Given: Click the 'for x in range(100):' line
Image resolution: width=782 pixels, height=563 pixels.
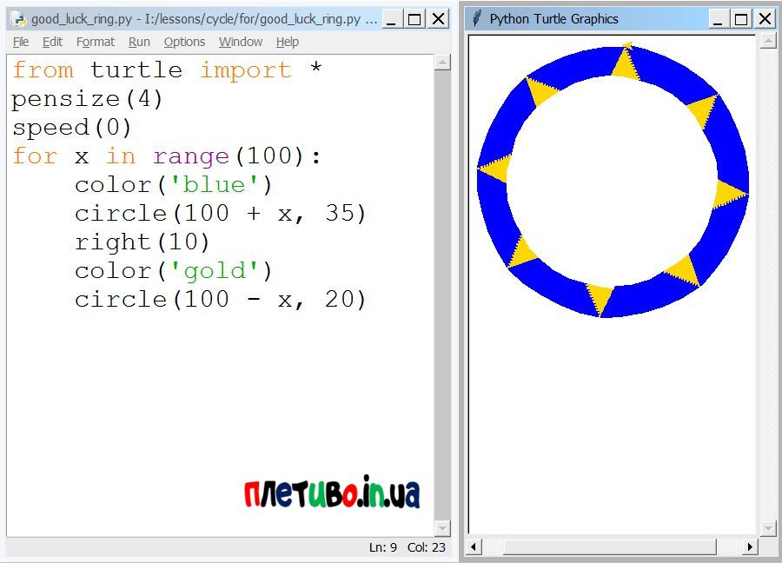Looking at the screenshot, I should pyautogui.click(x=167, y=156).
